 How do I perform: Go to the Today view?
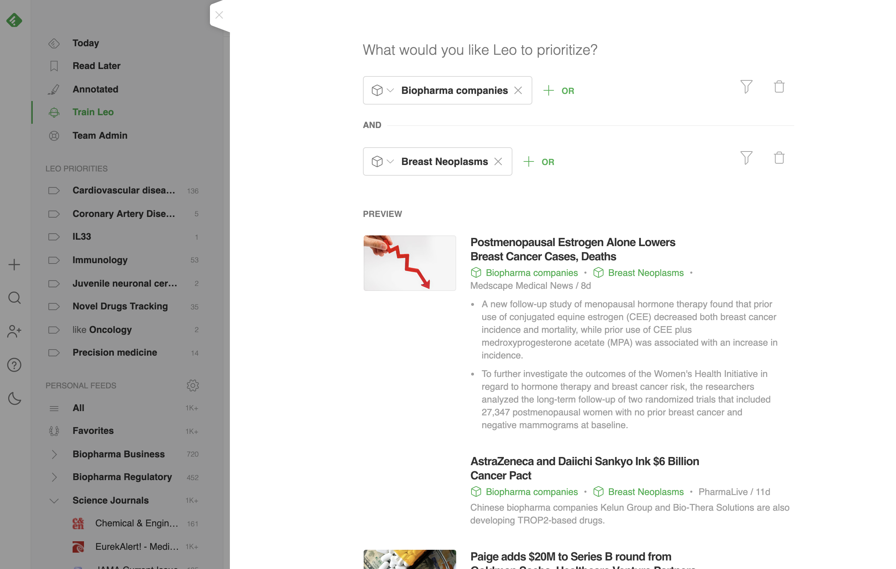[86, 43]
